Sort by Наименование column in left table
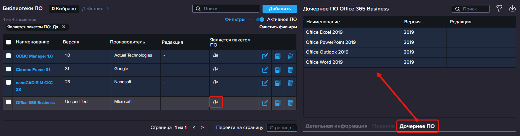This screenshot has width=520, height=136. 33,42
